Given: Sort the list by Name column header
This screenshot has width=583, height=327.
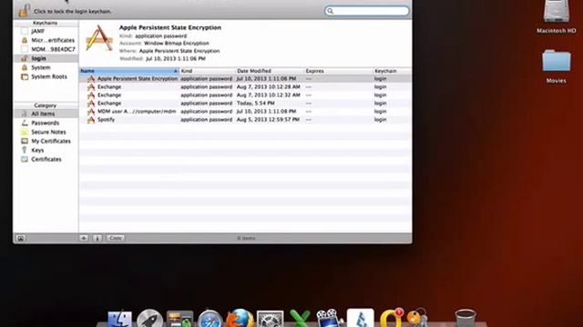Looking at the screenshot, I should [129, 71].
